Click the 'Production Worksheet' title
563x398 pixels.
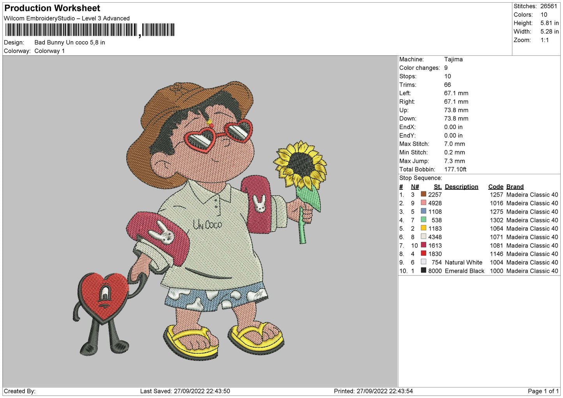click(x=52, y=8)
